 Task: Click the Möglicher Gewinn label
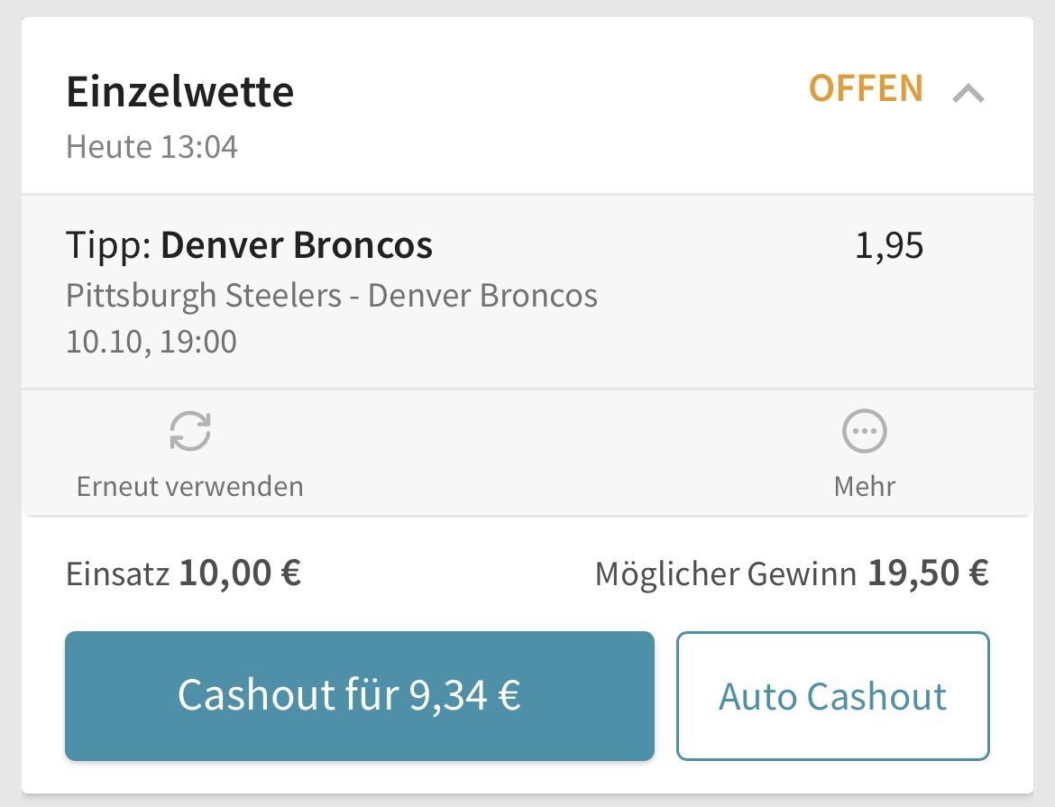(x=725, y=574)
